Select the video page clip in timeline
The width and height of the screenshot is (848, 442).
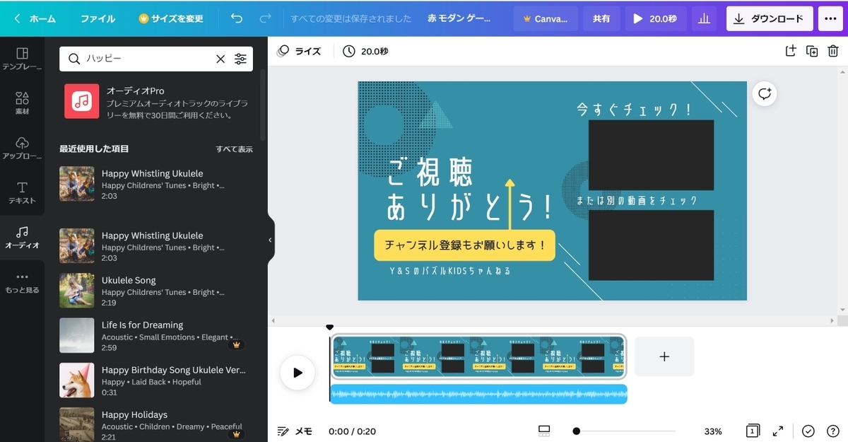tap(478, 358)
